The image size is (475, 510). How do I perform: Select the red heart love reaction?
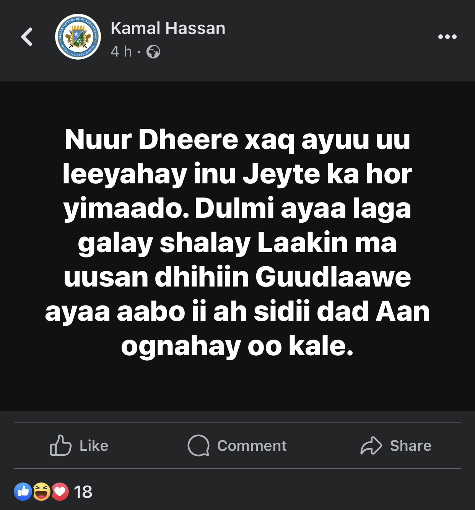[60, 492]
